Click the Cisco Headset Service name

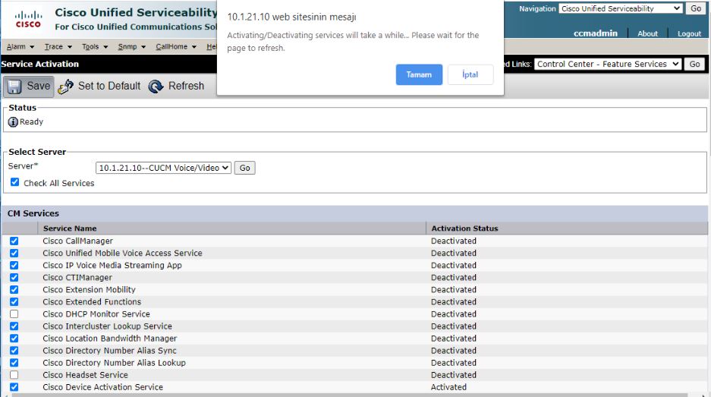point(85,375)
